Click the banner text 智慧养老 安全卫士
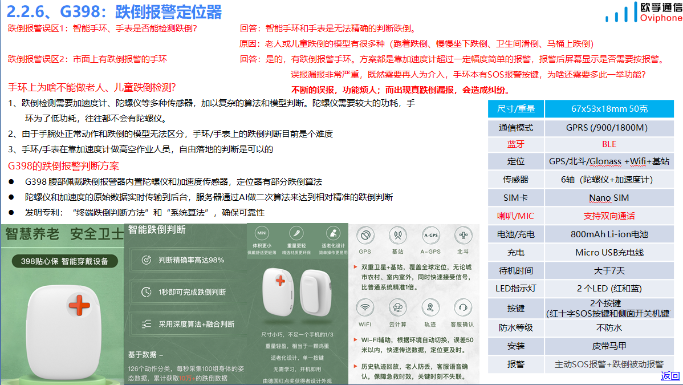683x385 pixels. 64,234
